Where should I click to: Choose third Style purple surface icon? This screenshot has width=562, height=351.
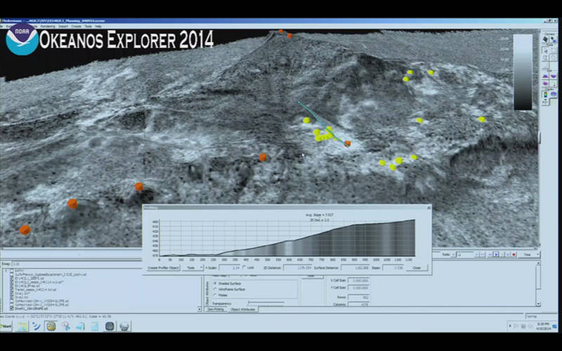pos(545,84)
